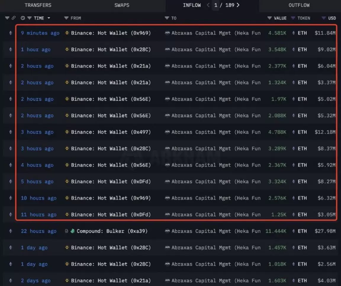Click Abraxas logo in the $8.37M row

[167, 148]
